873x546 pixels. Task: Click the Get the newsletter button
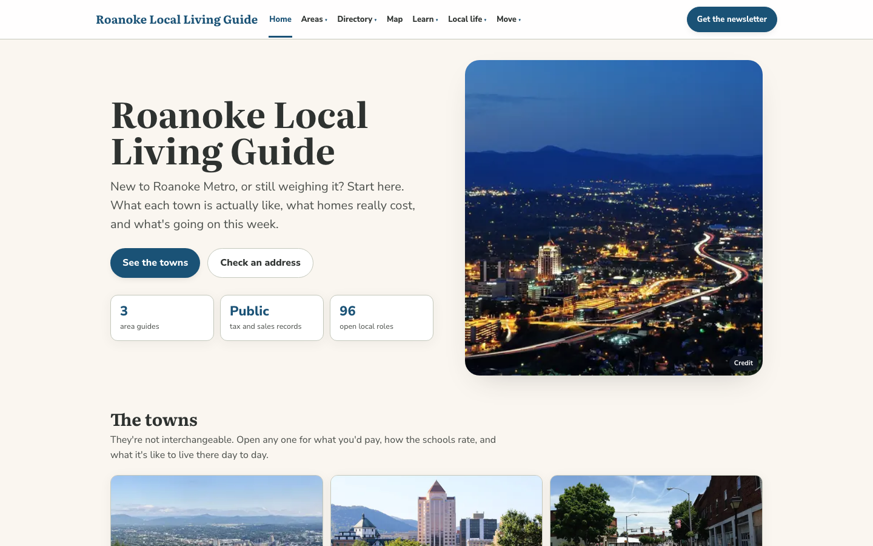click(732, 19)
